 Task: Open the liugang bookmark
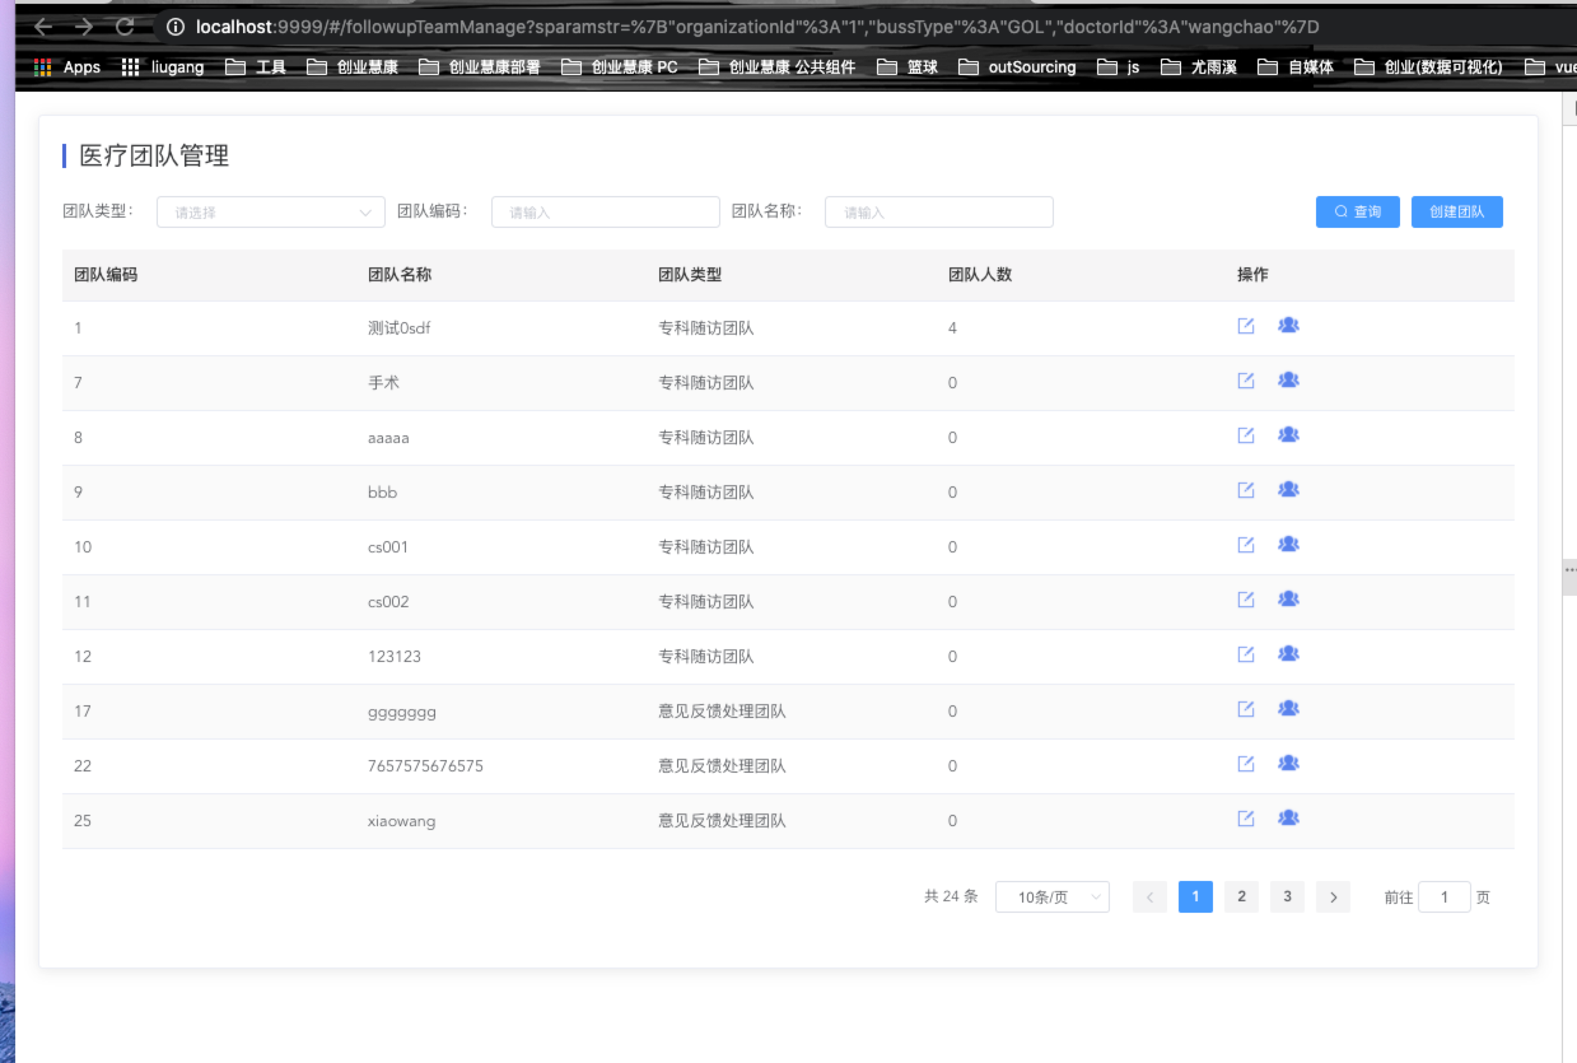[163, 67]
